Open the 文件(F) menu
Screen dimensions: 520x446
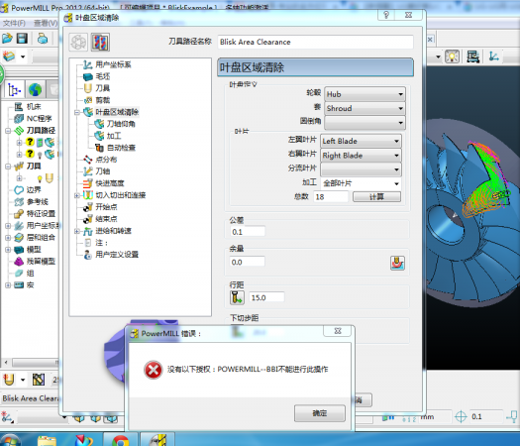pyautogui.click(x=14, y=23)
